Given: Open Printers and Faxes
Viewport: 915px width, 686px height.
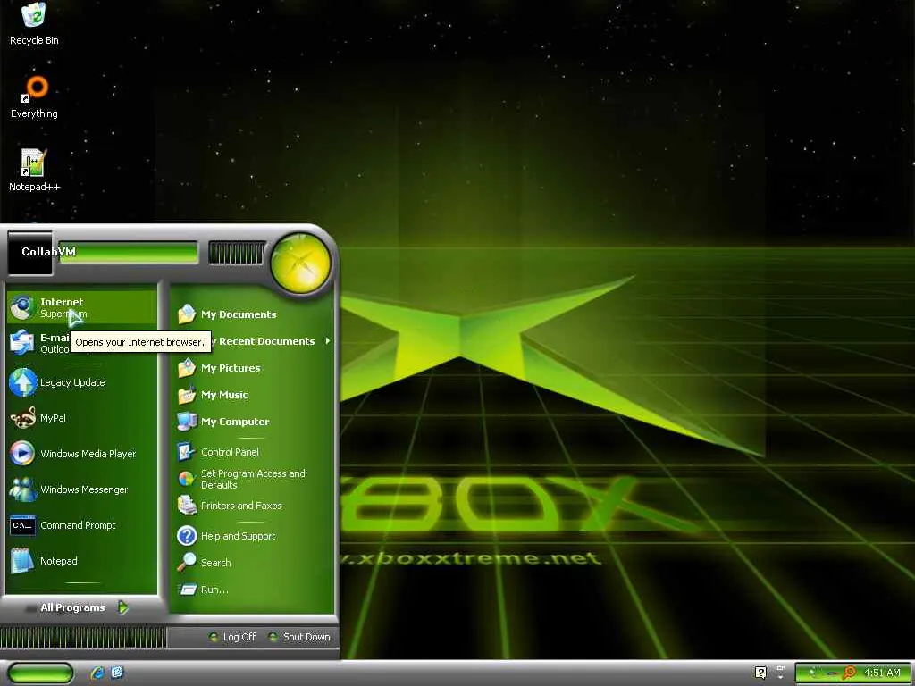Looking at the screenshot, I should [x=252, y=506].
